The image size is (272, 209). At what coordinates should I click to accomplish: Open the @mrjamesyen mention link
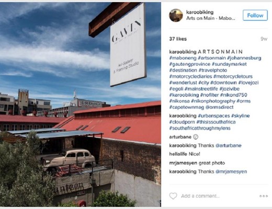pos(231,171)
